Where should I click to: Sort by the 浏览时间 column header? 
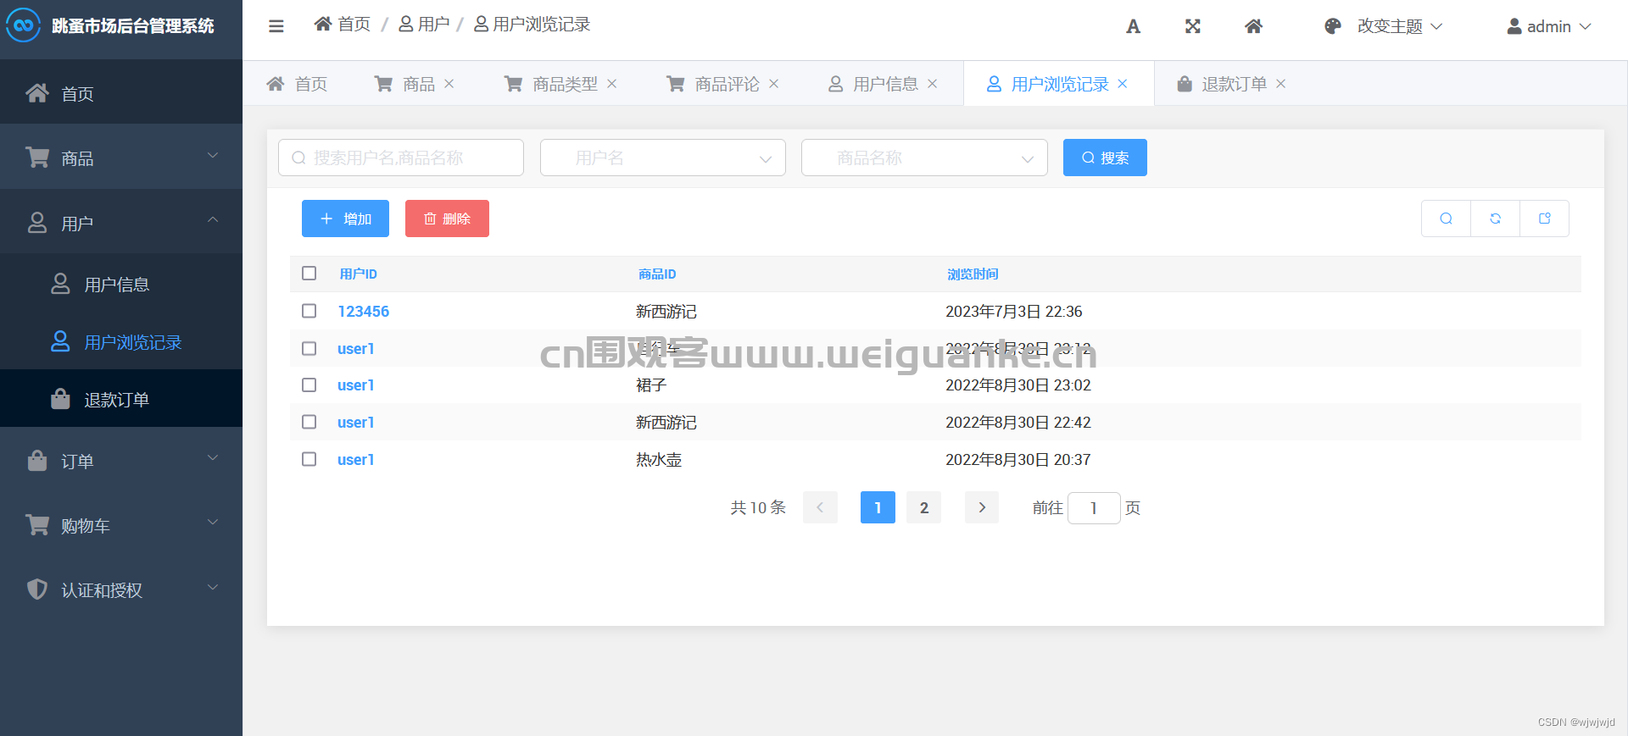point(973,274)
